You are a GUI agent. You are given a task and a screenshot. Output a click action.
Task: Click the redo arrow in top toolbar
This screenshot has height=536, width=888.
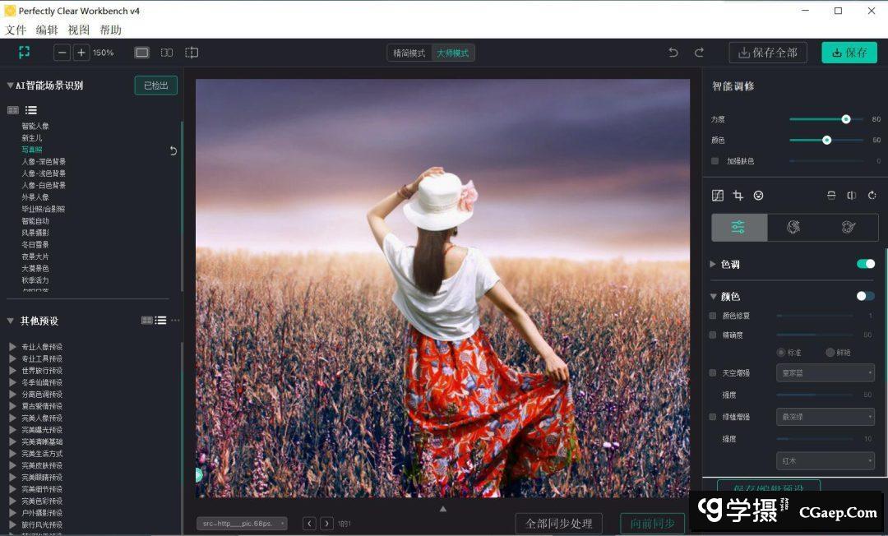(699, 53)
